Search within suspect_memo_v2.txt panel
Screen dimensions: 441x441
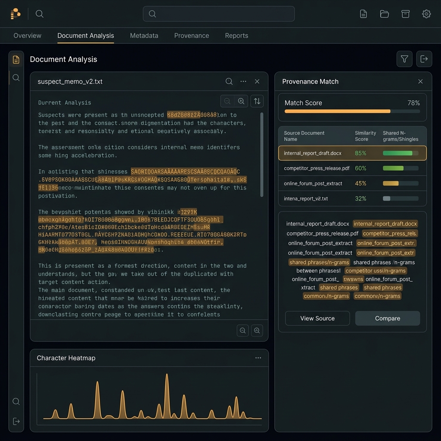click(x=229, y=81)
